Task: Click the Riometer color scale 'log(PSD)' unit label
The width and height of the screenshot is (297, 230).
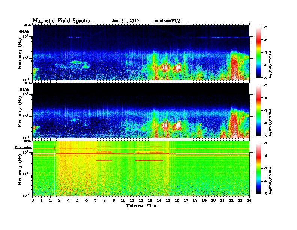Action: (x=270, y=180)
